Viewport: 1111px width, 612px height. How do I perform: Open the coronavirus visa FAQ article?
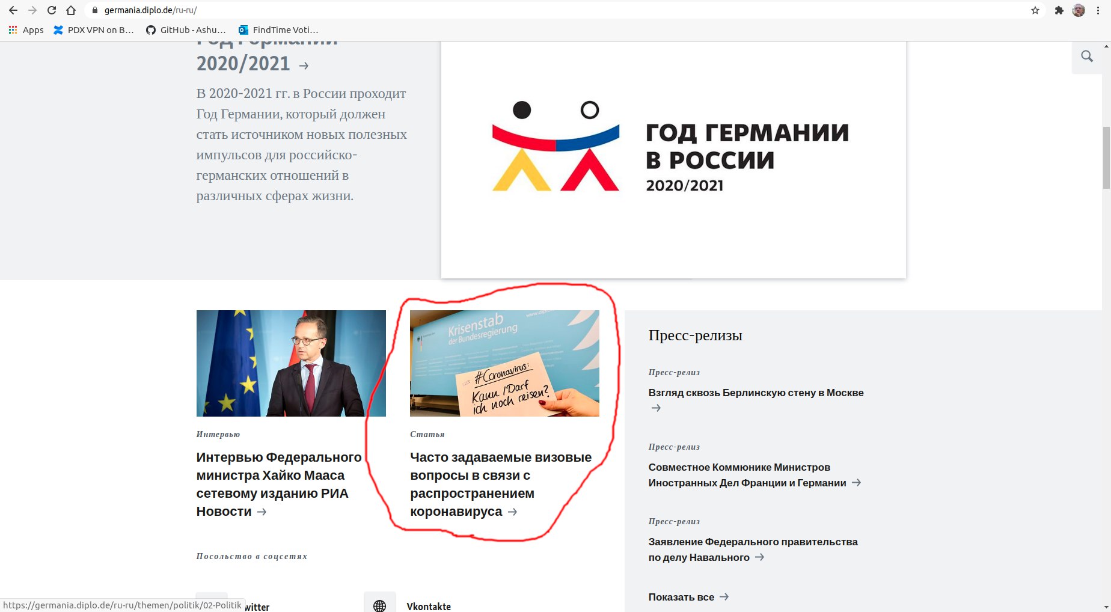pos(501,484)
